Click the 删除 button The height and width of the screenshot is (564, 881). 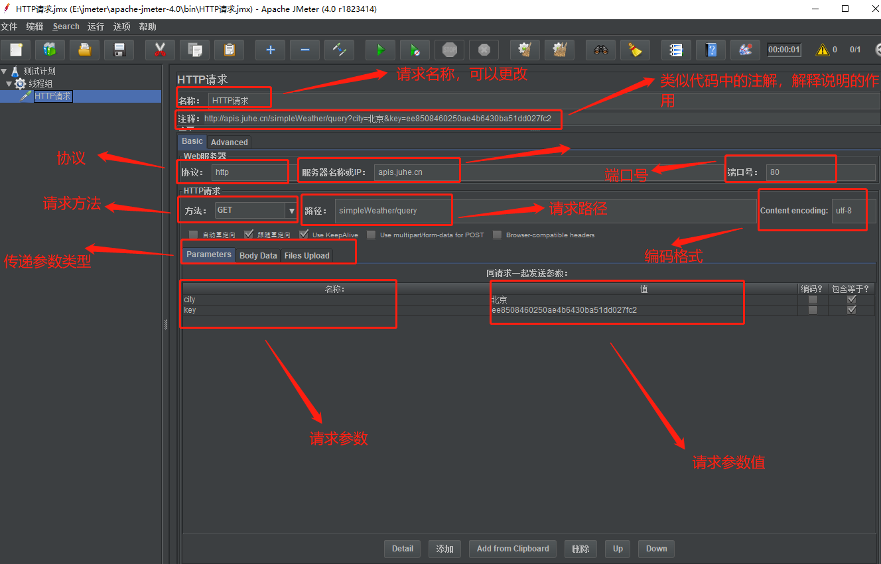[580, 549]
